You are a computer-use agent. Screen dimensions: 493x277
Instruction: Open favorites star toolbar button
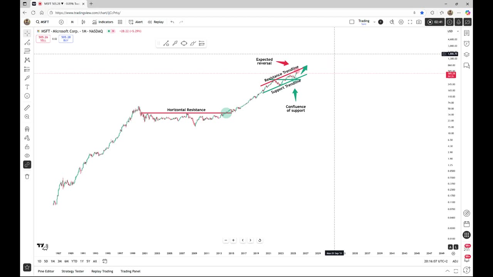[27, 267]
